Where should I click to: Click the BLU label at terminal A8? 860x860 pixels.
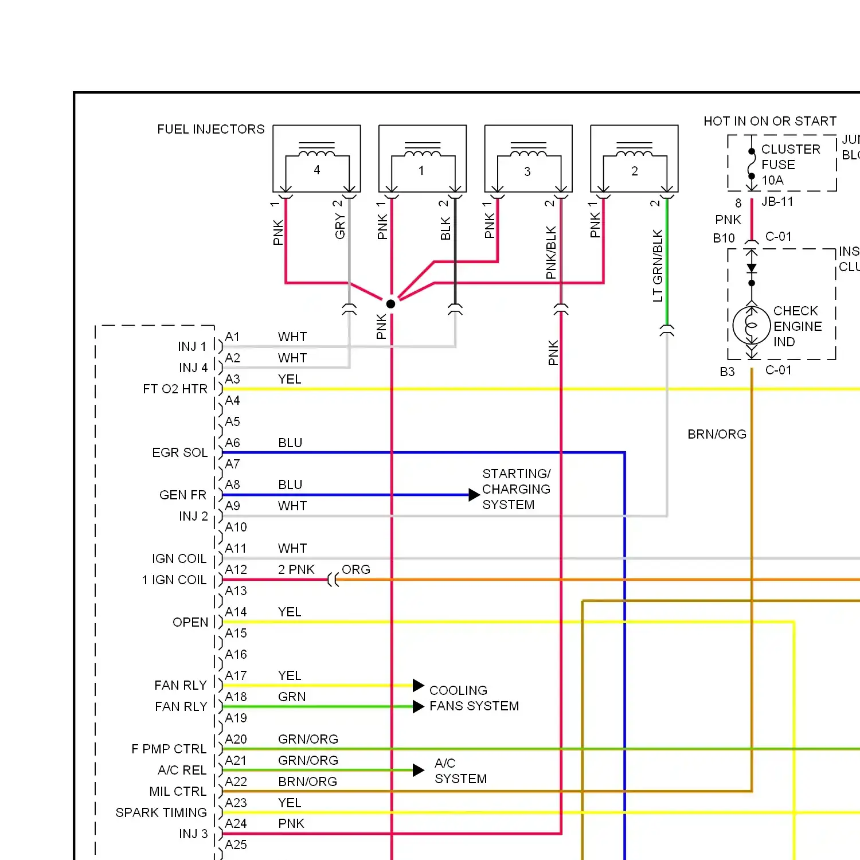(290, 485)
